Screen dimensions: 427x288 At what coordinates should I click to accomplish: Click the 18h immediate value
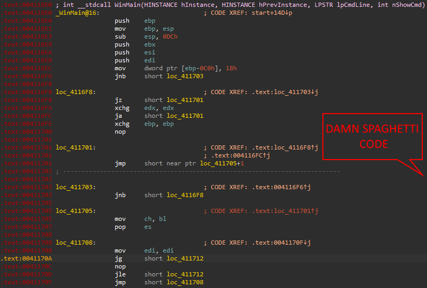[x=231, y=68]
